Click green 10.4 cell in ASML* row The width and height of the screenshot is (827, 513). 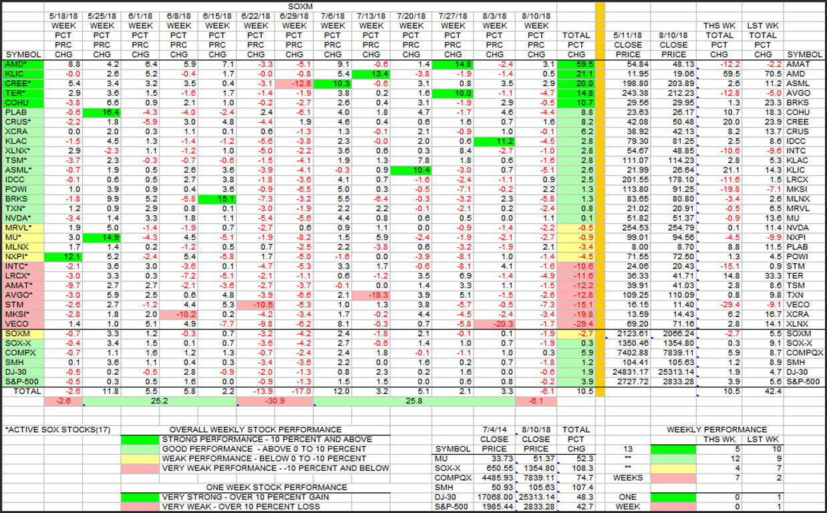click(x=411, y=170)
